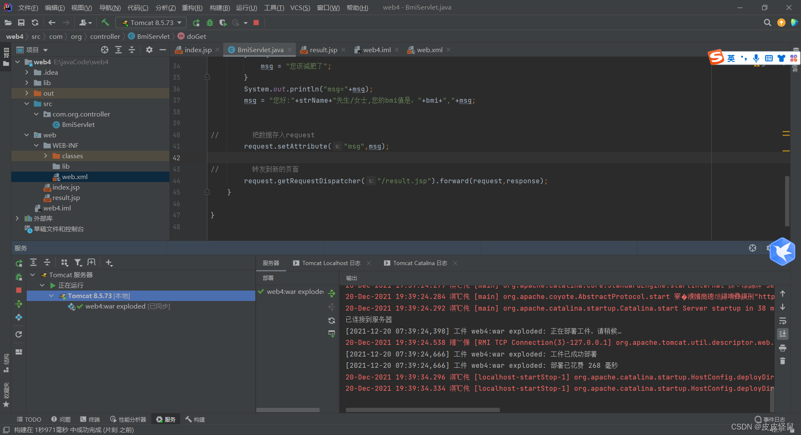Image resolution: width=801 pixels, height=435 pixels.
Task: Toggle the Sogou input language 英 button
Action: tap(731, 58)
